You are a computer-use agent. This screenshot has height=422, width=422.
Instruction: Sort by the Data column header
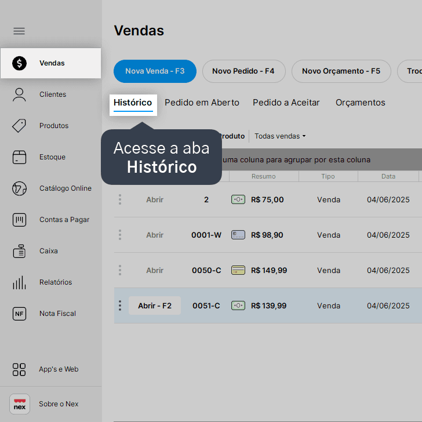pyautogui.click(x=388, y=176)
